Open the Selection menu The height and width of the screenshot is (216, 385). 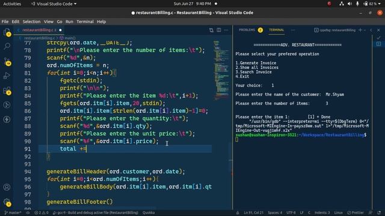click(x=31, y=22)
